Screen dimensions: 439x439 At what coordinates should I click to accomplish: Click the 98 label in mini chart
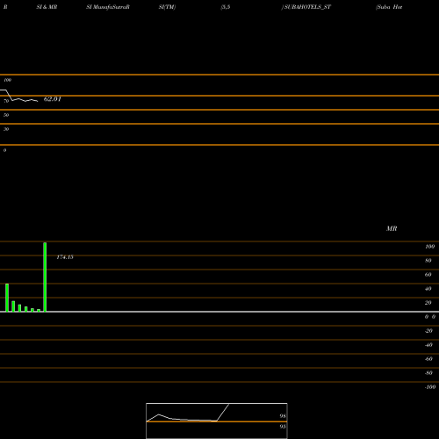pyautogui.click(x=283, y=416)
